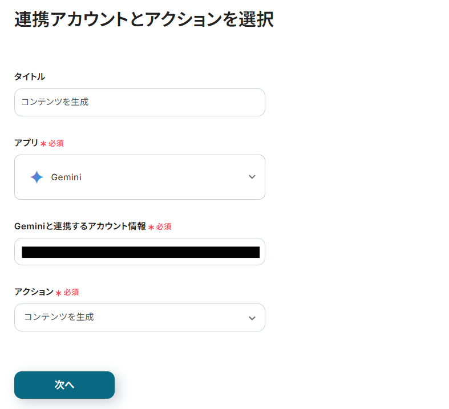The image size is (449, 409).
Task: Click the 必須 marker next to アクション
Action: [x=71, y=292]
